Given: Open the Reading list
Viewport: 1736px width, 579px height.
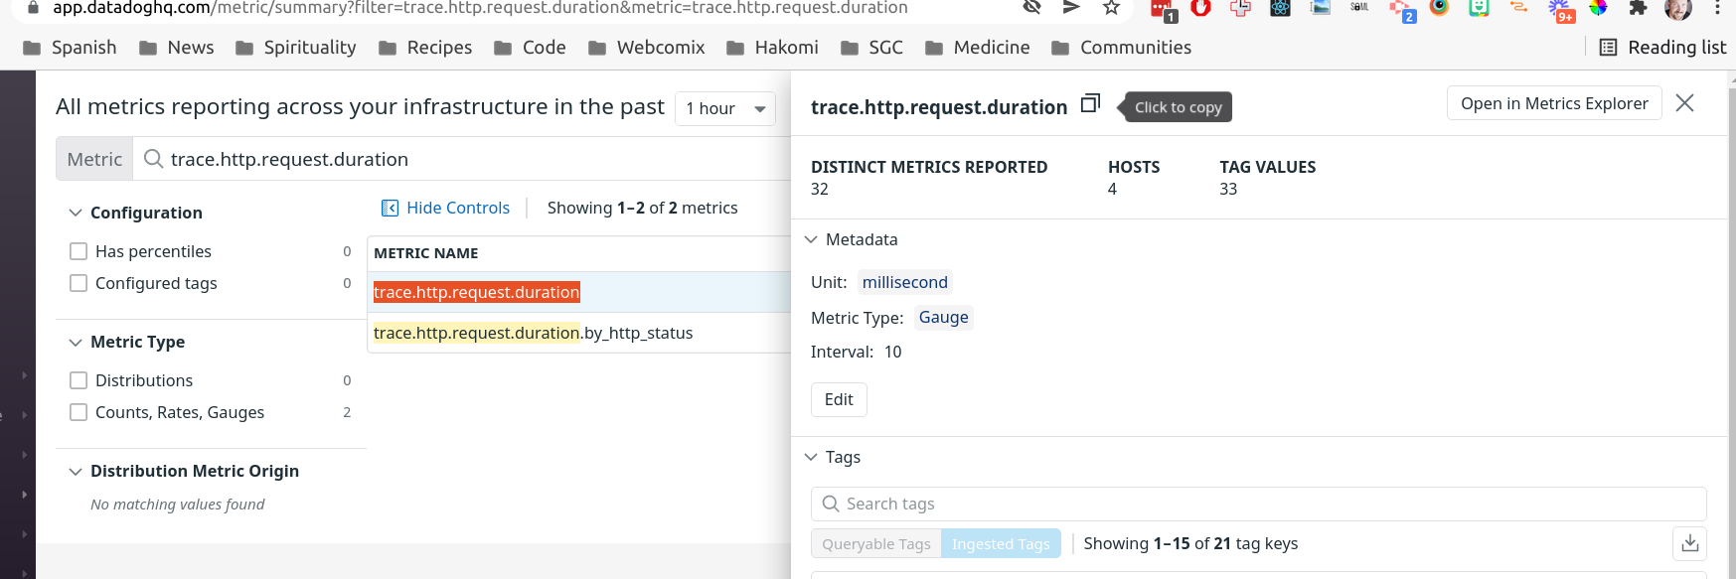Looking at the screenshot, I should 1662,48.
